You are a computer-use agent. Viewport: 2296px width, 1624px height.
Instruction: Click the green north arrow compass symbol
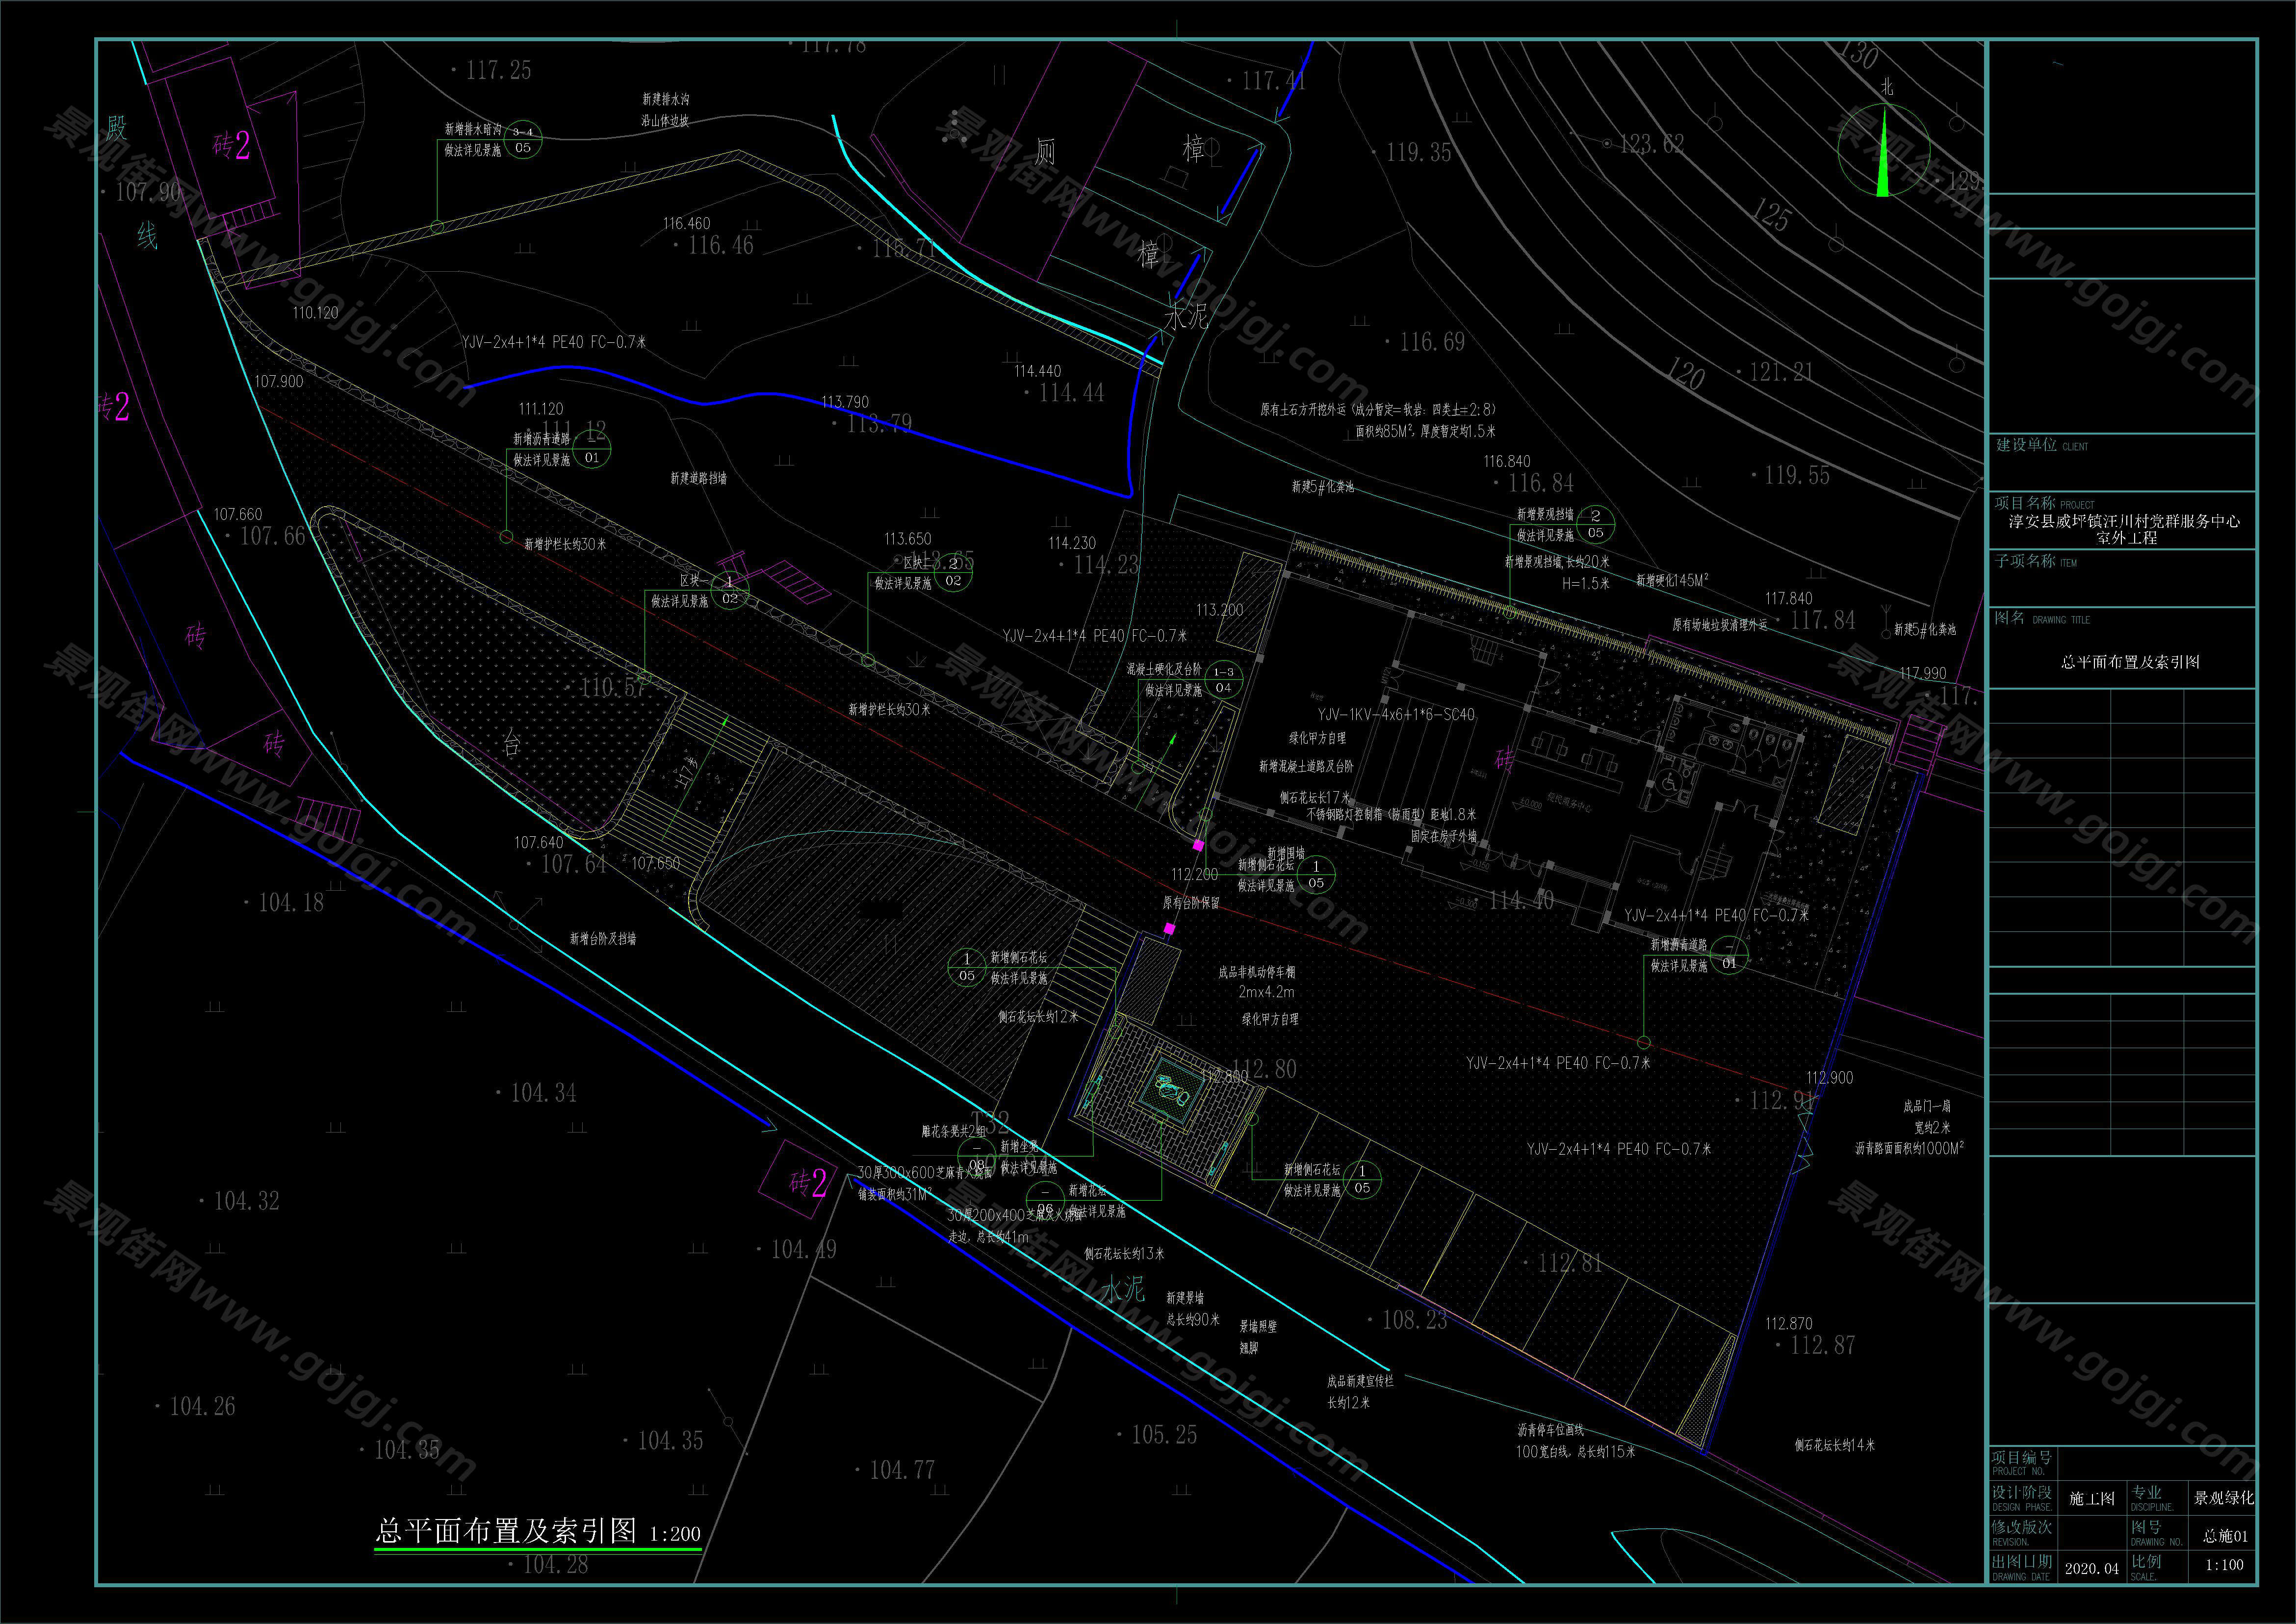click(1883, 151)
